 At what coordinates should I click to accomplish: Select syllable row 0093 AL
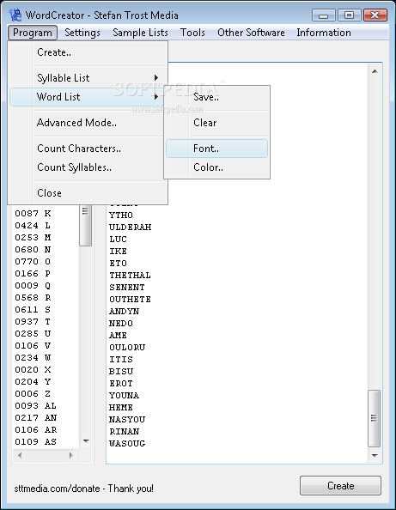[x=35, y=406]
